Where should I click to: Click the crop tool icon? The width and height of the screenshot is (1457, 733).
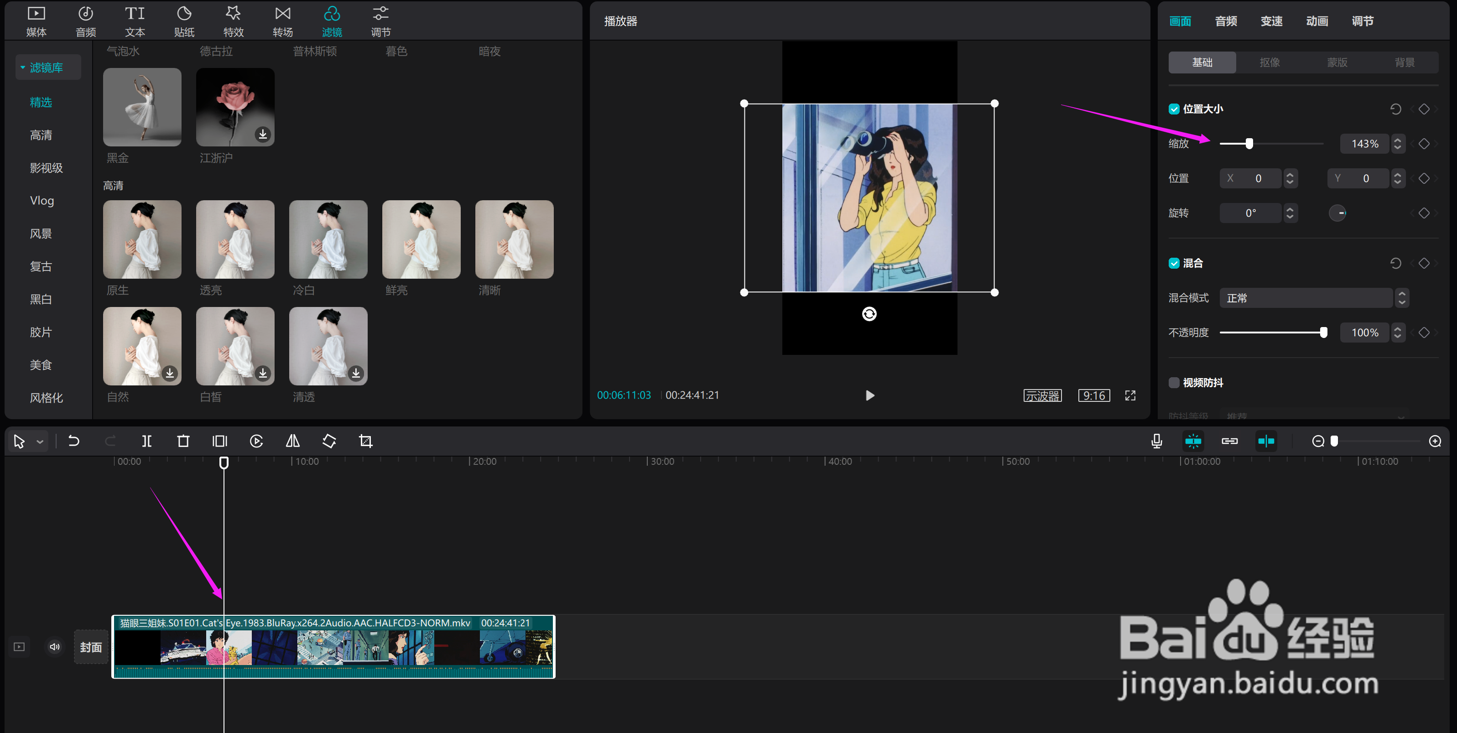point(366,441)
